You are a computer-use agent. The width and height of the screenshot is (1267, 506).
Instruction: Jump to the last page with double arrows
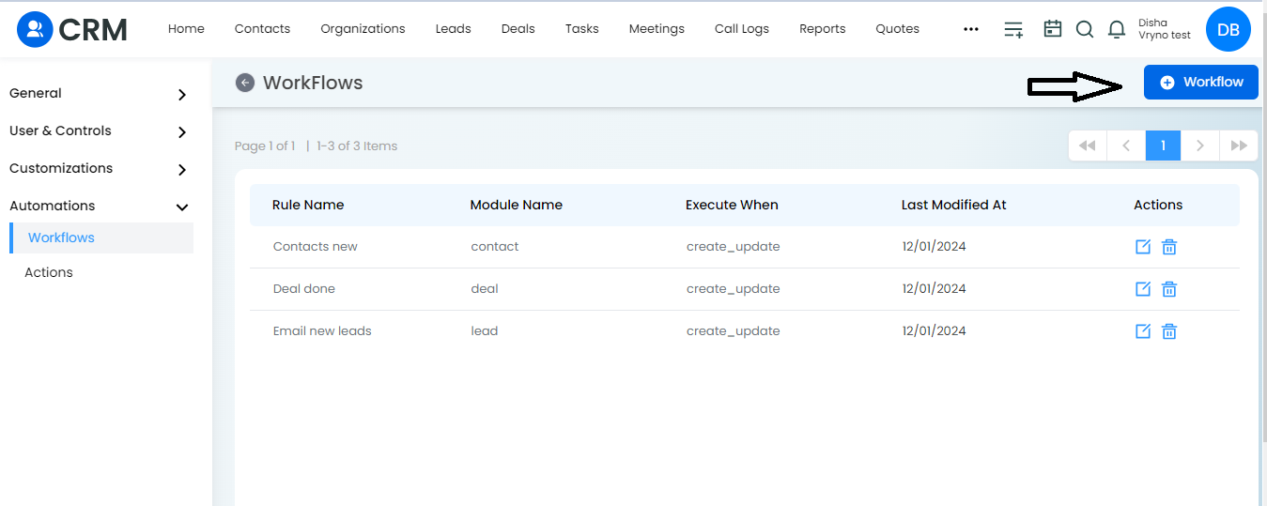coord(1239,146)
